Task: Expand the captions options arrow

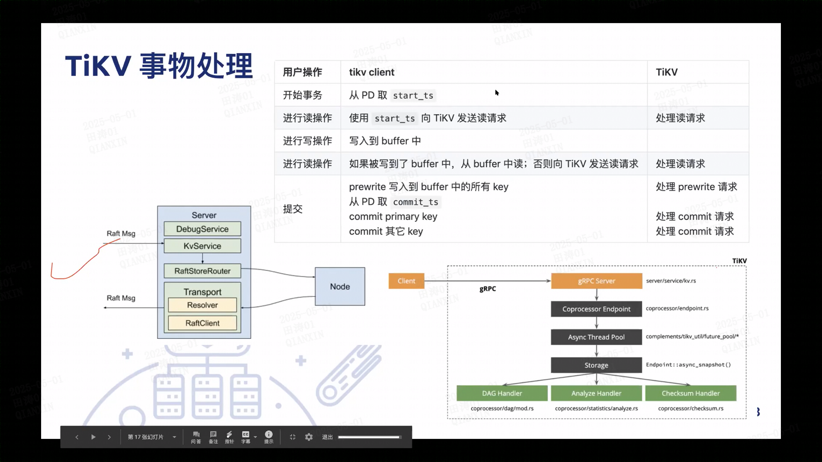Action: point(256,437)
